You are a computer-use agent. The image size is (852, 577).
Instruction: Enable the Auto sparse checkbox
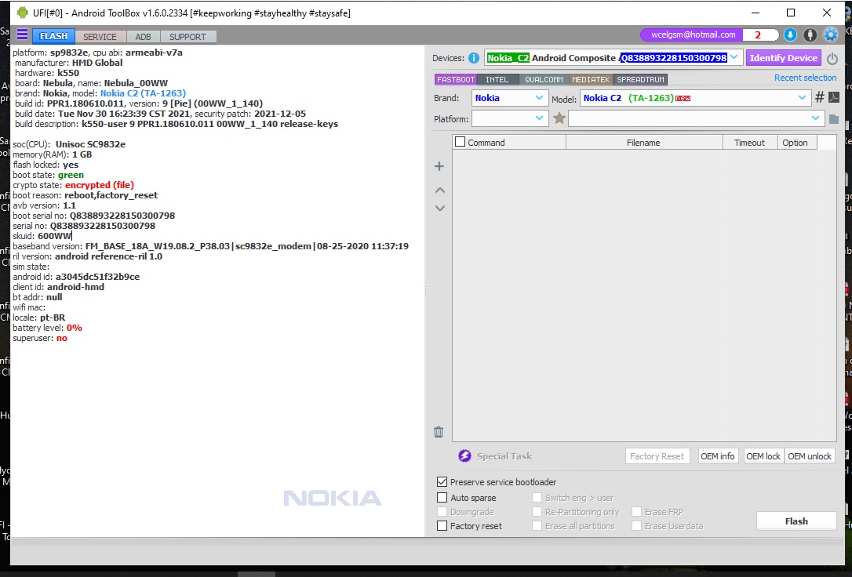tap(442, 498)
